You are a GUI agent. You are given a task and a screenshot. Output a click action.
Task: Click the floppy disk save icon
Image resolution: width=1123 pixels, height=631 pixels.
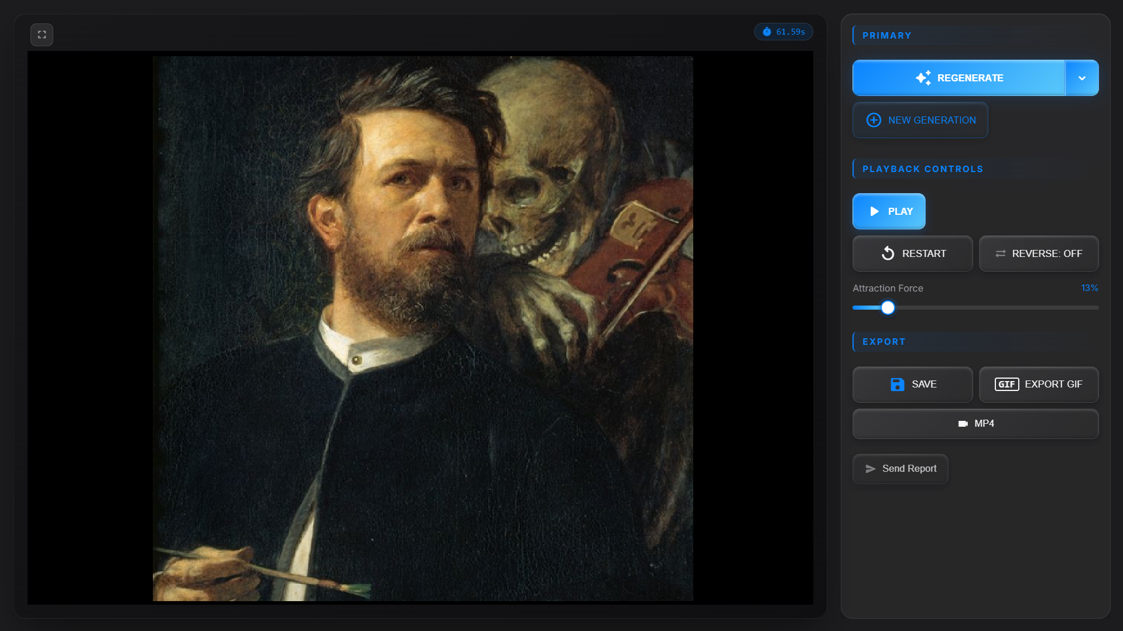point(897,385)
